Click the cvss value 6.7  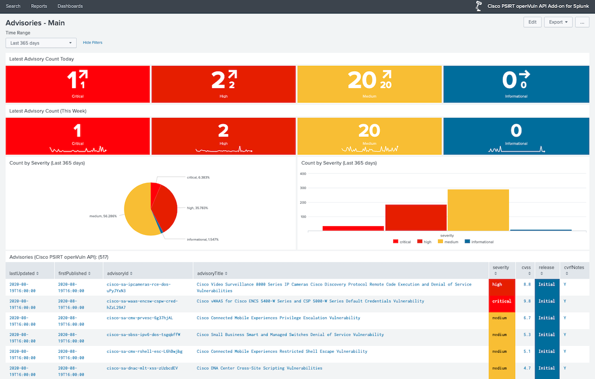pyautogui.click(x=527, y=318)
